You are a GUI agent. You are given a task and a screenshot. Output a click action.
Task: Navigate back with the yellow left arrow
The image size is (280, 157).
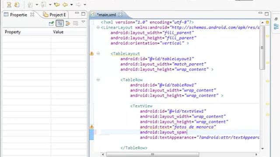tap(65, 5)
